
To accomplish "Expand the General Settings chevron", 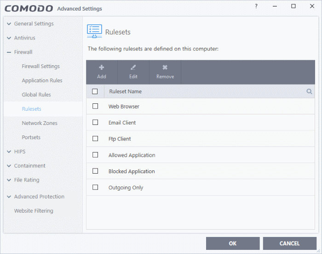I will (x=9, y=24).
